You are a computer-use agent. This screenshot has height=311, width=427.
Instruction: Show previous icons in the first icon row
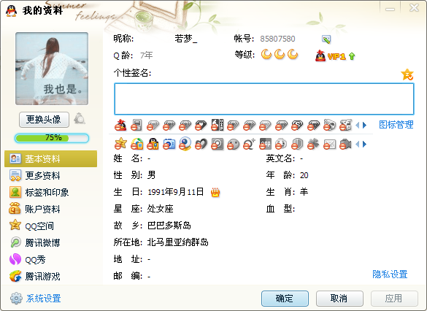[x=358, y=126]
